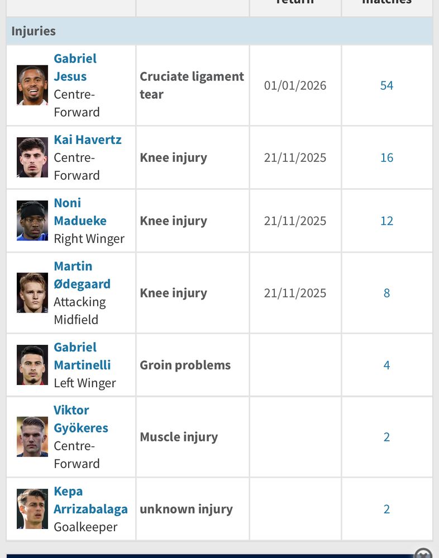This screenshot has width=439, height=558.
Task: Open the 54 missed matches link
Action: pos(386,85)
